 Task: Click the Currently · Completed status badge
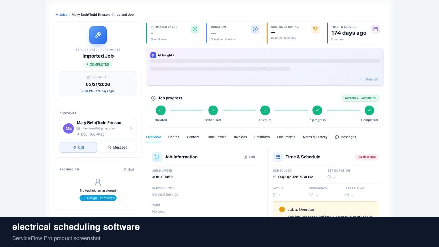point(360,98)
